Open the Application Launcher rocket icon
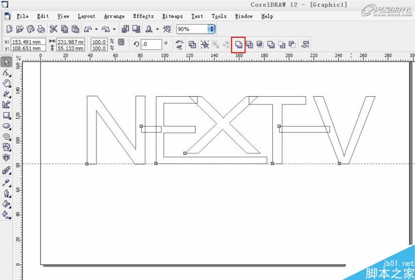 [x=149, y=29]
